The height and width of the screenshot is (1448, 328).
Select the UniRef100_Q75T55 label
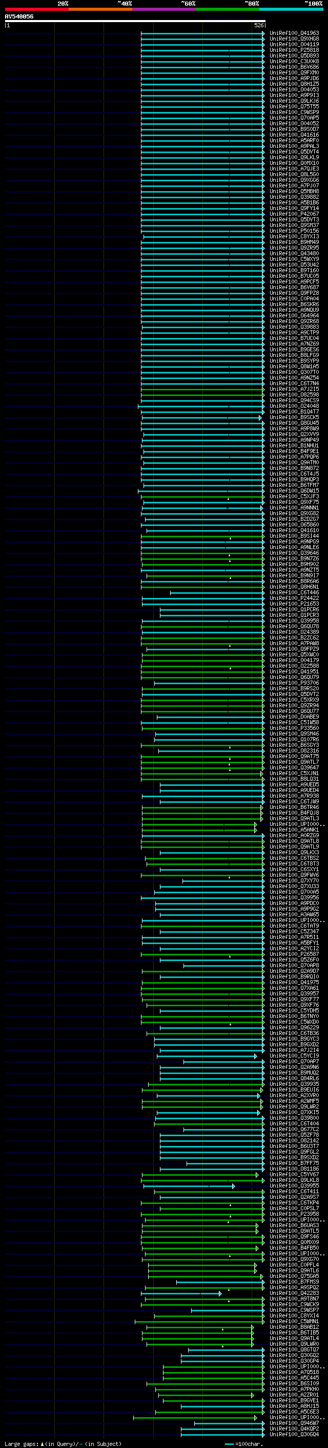tap(294, 106)
